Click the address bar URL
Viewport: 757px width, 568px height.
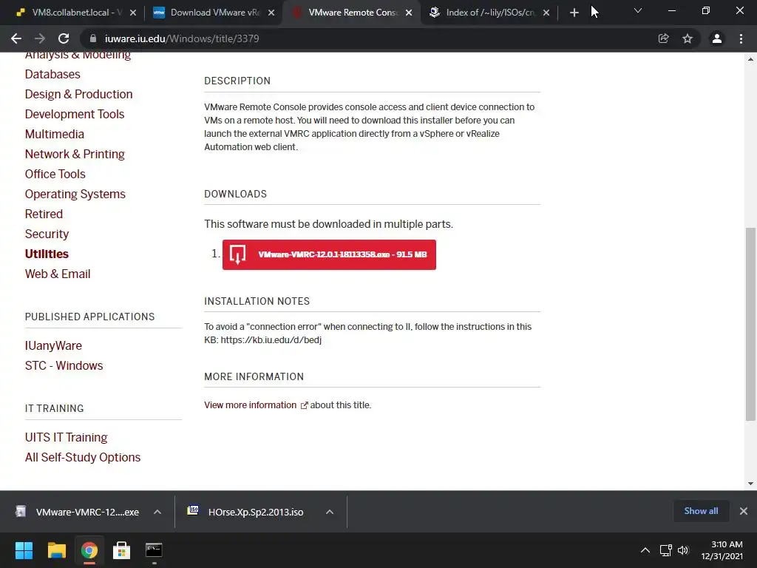click(182, 38)
